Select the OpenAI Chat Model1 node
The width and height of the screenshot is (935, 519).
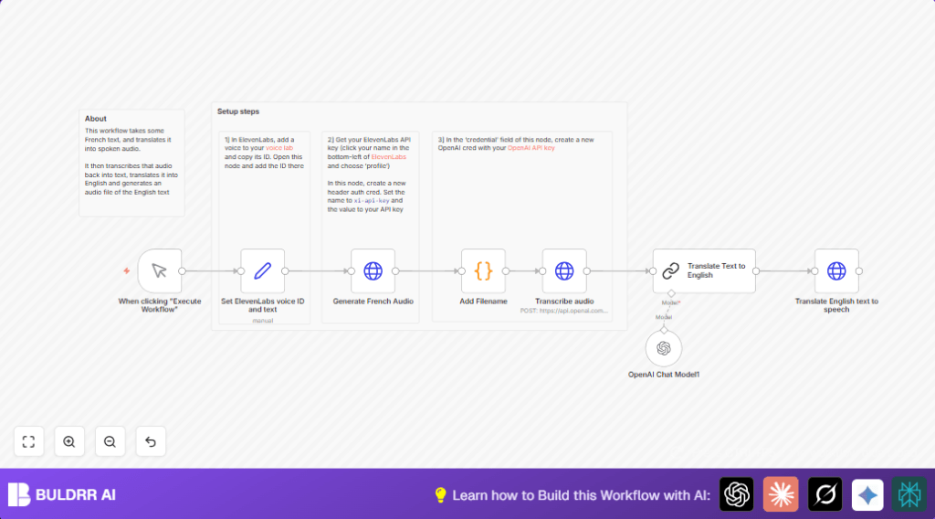[664, 348]
